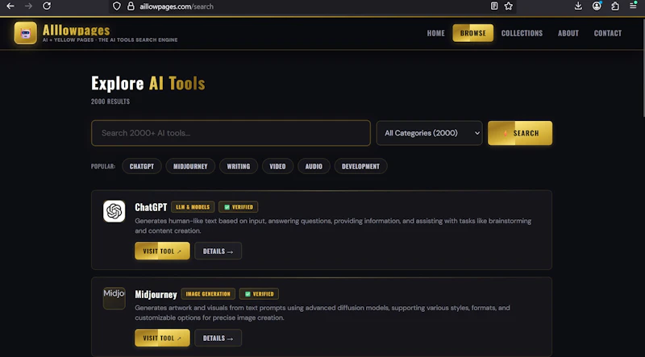Open the browser hamburger menu
645x357 pixels.
(x=633, y=6)
